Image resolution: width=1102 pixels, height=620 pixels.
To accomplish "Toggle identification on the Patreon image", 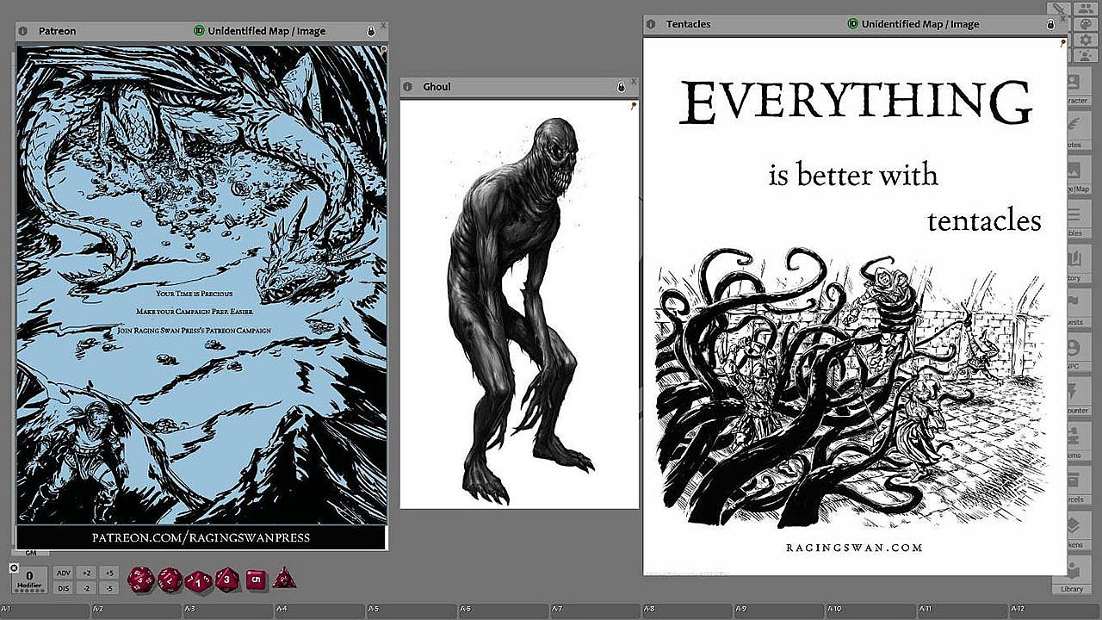I will [200, 31].
